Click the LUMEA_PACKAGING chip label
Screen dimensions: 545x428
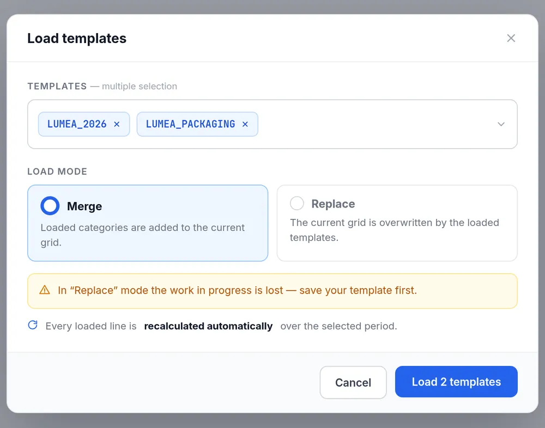[x=190, y=124]
